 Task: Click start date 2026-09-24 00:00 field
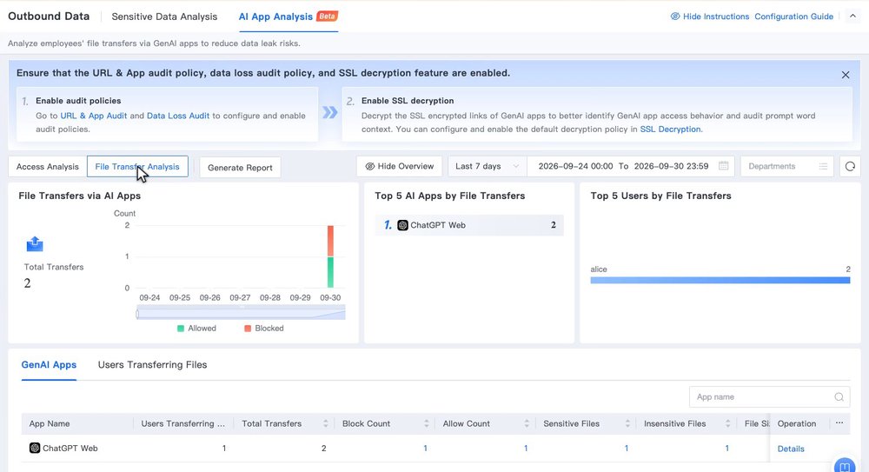[x=575, y=166]
